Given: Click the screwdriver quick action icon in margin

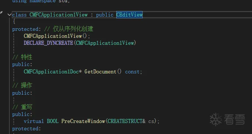Looking at the screenshot, I should [x=1, y=13].
